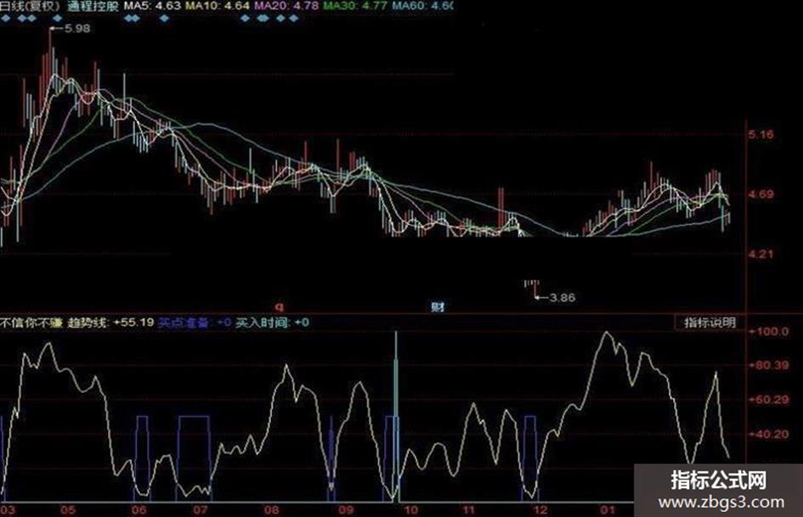Click the diamond info marker above the 5.98 label
This screenshot has height=517, width=803.
point(58,19)
